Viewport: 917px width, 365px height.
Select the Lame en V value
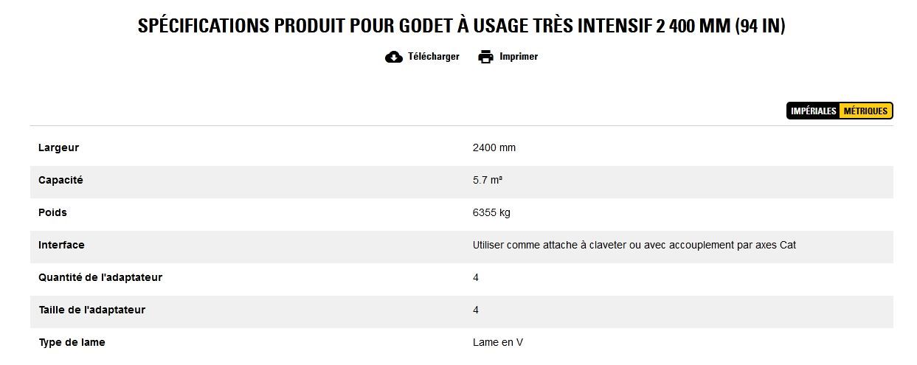point(498,342)
